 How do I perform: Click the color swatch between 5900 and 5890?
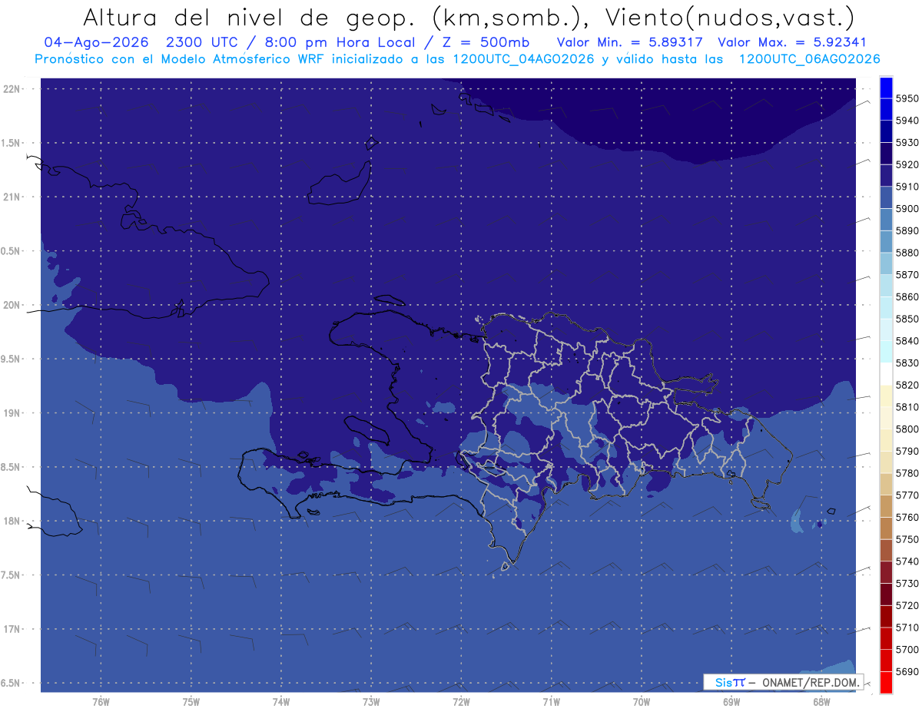tap(886, 220)
